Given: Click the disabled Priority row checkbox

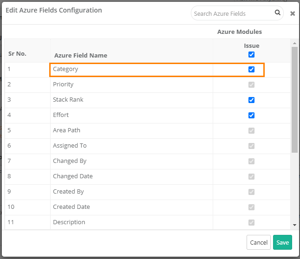Looking at the screenshot, I should [x=251, y=84].
